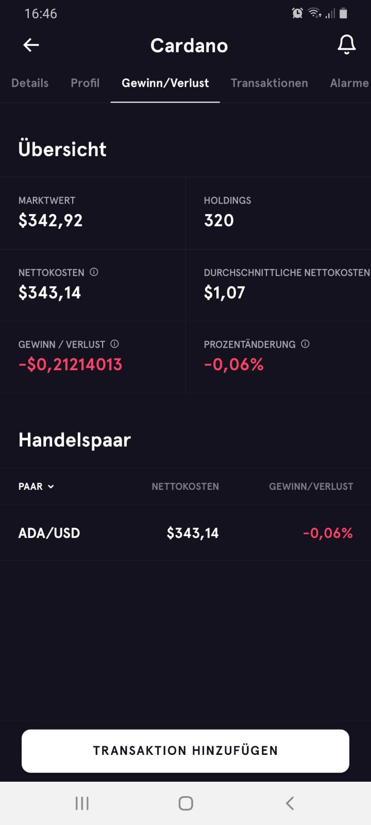Image resolution: width=371 pixels, height=825 pixels.
Task: Tap the alarm clock status icon
Action: pos(297,13)
